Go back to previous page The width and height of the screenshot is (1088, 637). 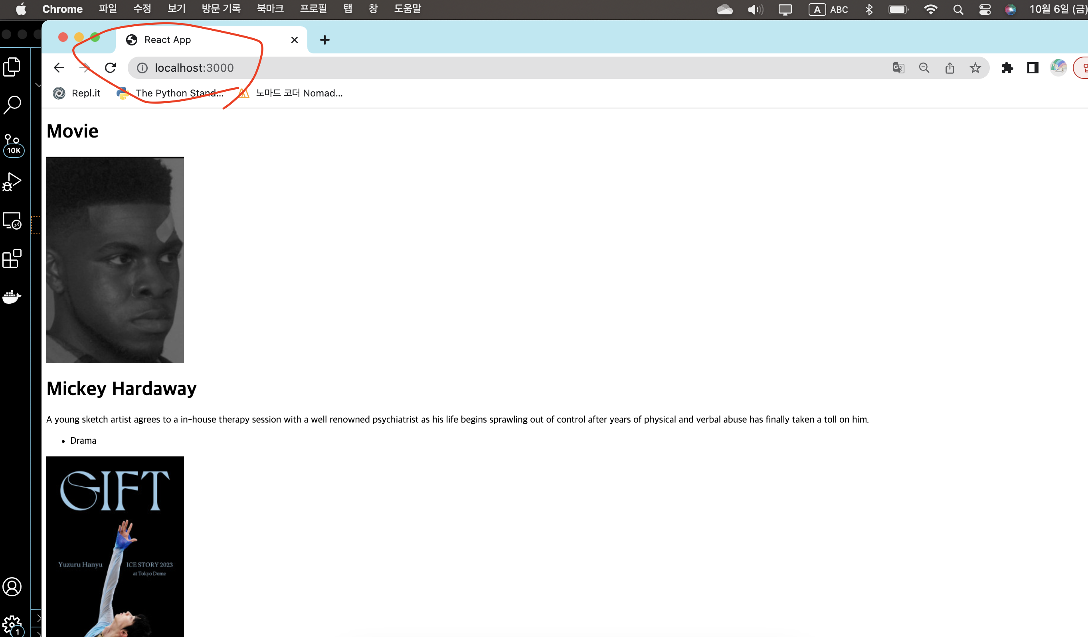(x=59, y=68)
